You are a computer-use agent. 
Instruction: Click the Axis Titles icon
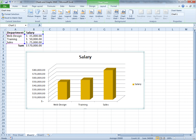click(60, 14)
